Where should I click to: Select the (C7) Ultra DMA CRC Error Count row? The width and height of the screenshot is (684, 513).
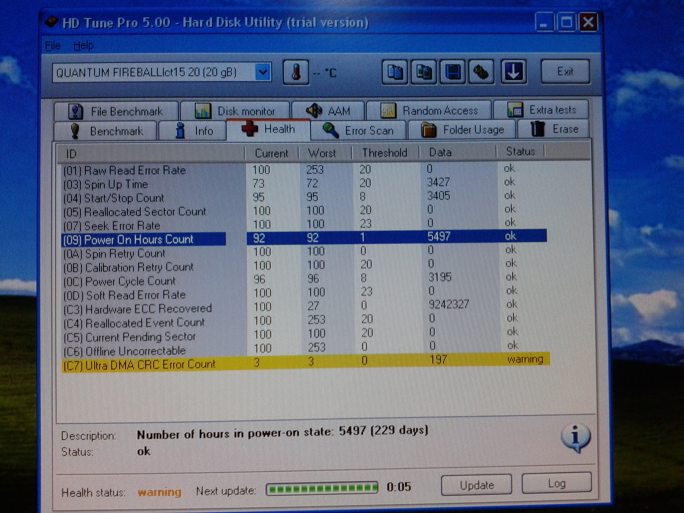click(305, 362)
